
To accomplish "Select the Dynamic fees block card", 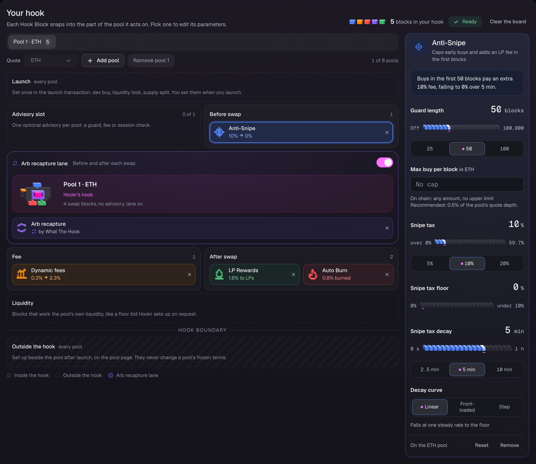I will (x=104, y=274).
